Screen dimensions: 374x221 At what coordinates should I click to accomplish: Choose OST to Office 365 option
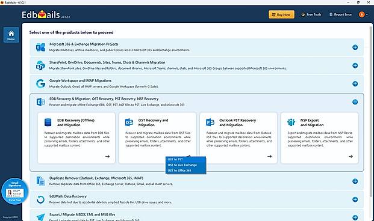point(185,171)
